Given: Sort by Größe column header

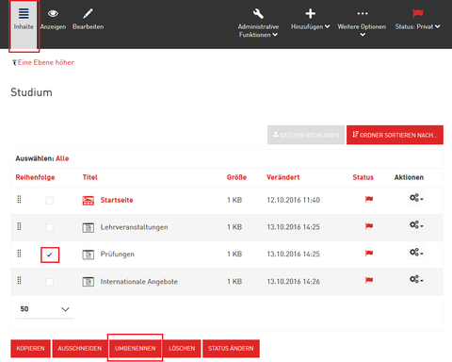Looking at the screenshot, I should click(236, 177).
